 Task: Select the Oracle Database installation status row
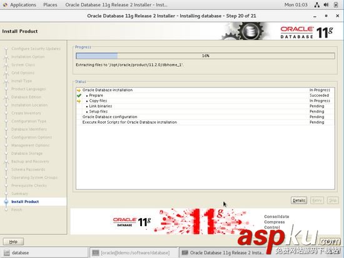pyautogui.click(x=205, y=90)
